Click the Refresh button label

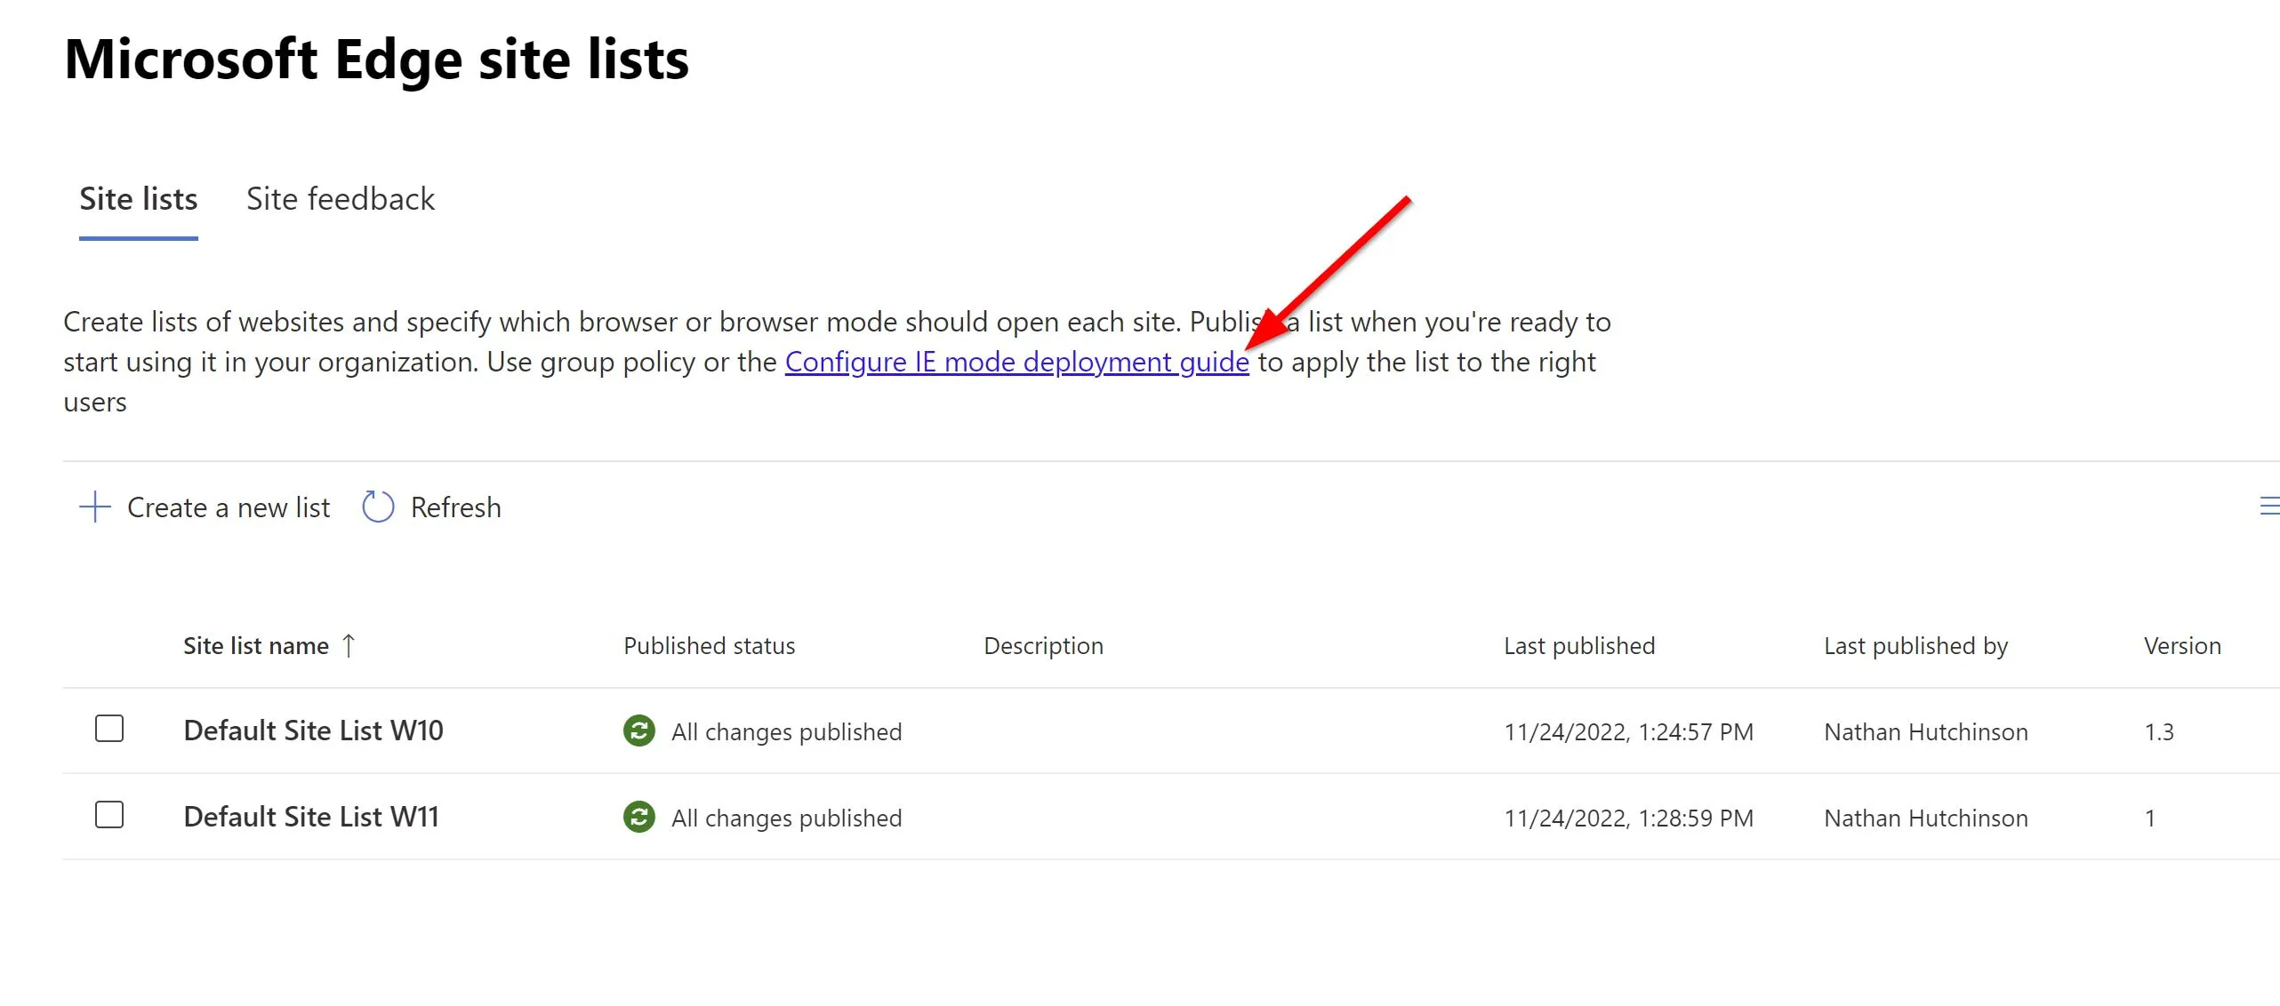[x=456, y=507]
